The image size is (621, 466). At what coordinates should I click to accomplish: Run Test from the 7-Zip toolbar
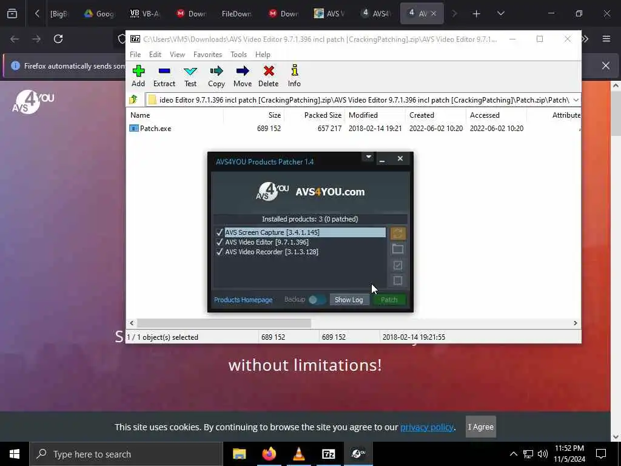190,76
